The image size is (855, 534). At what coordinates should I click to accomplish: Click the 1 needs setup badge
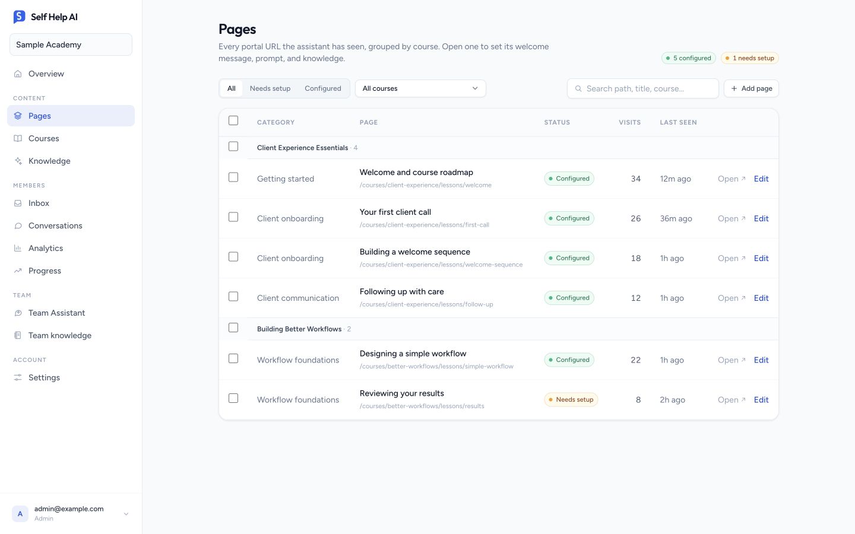[749, 58]
